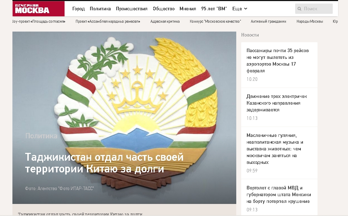Screen dimensions: 348x216
Task: Open the Мнения section
Action: tap(188, 9)
